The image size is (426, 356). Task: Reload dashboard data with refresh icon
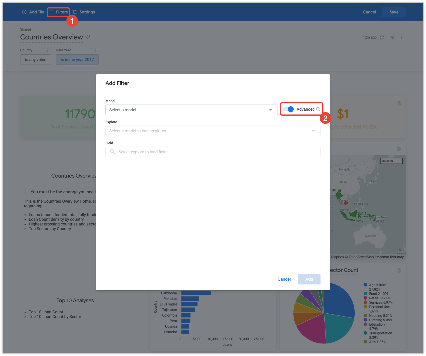[x=382, y=37]
